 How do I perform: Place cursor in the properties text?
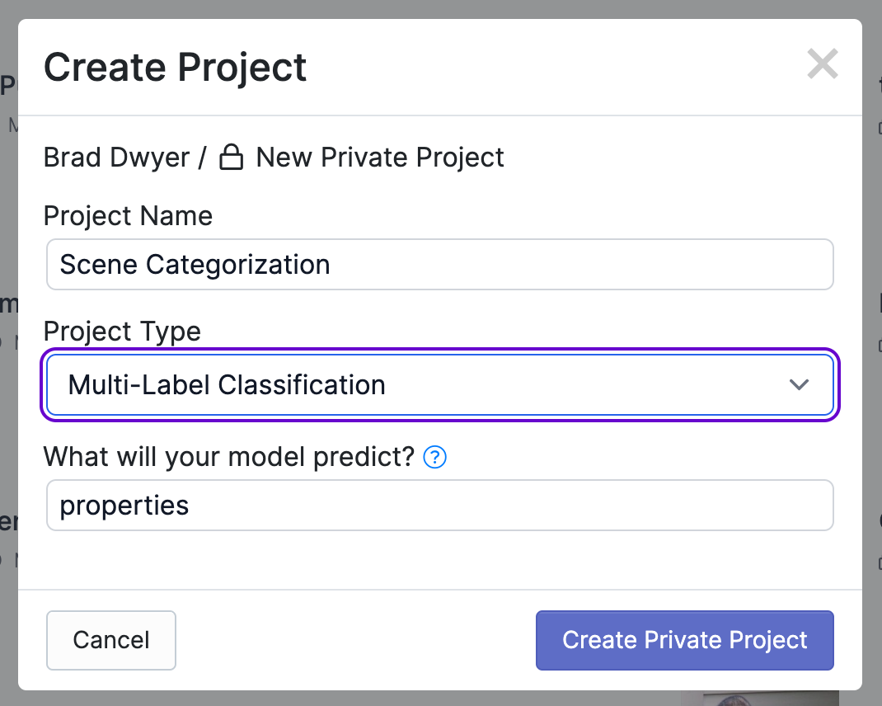124,505
